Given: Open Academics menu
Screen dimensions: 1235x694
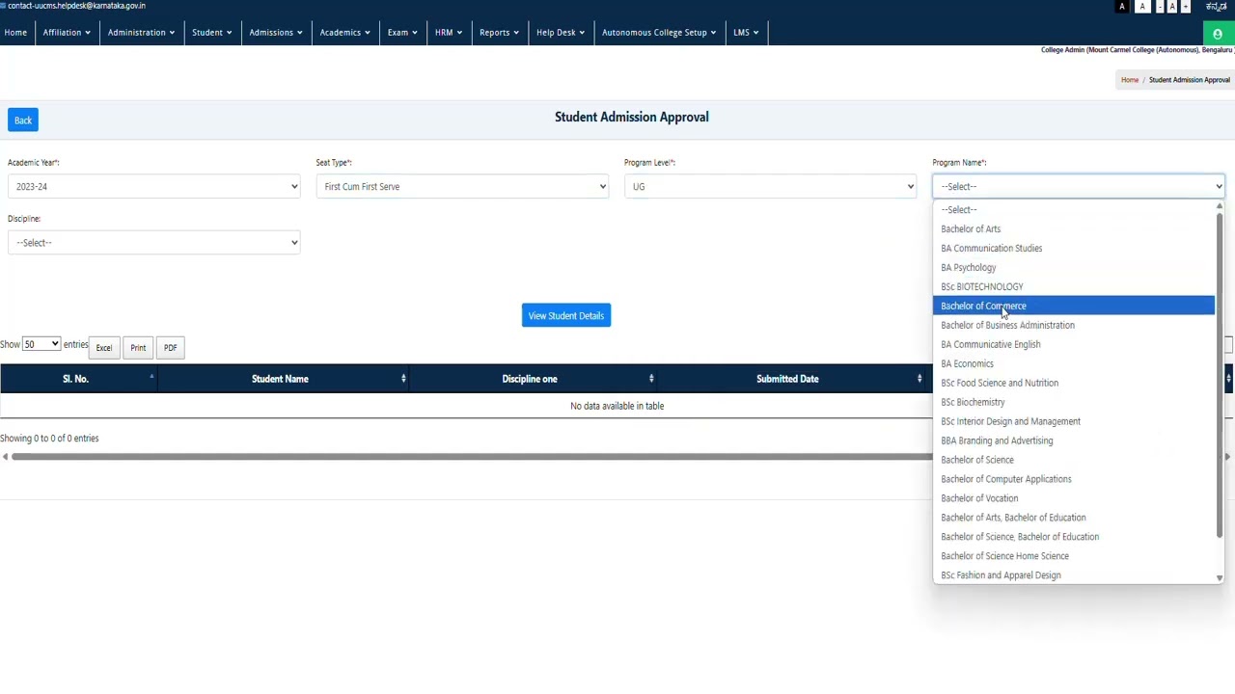Looking at the screenshot, I should pyautogui.click(x=344, y=33).
